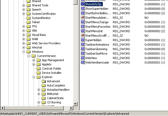Image resolution: width=168 pixels, height=116 pixels.
Task: Click the SystemMonitor folder icon
Action: (x=29, y=18)
